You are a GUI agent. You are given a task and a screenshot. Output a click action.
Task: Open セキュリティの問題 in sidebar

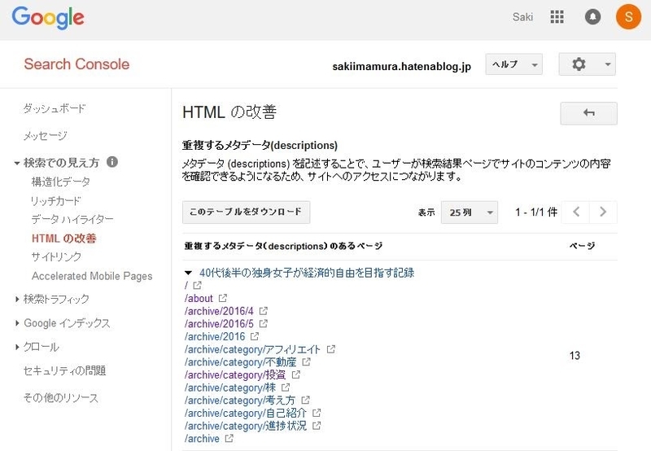pos(65,370)
